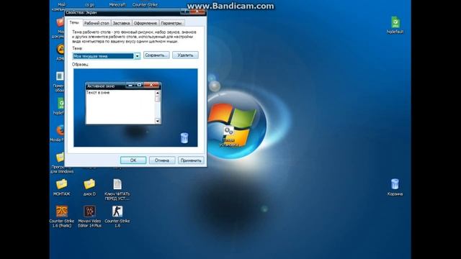461x259 pixels.
Task: Close the Свойства: Экран dialog
Action: click(197, 12)
